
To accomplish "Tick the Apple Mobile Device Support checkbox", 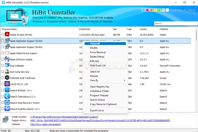I will [x=3, y=53].
